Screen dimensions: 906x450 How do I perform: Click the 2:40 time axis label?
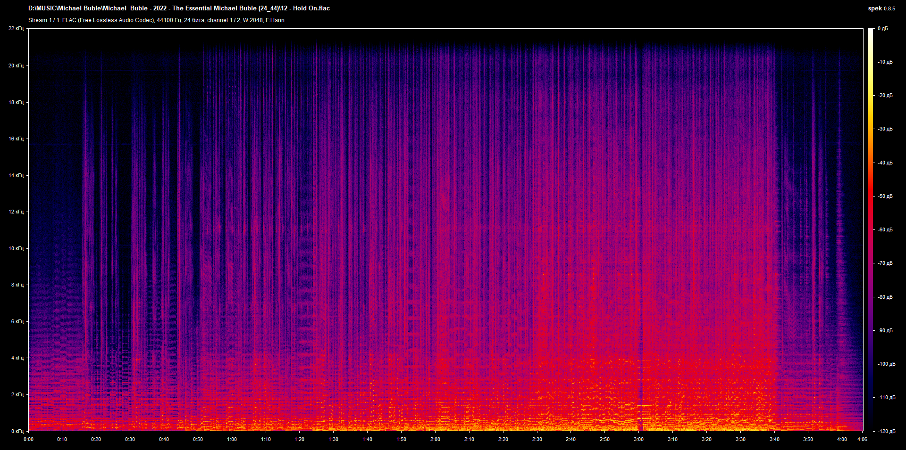(571, 440)
